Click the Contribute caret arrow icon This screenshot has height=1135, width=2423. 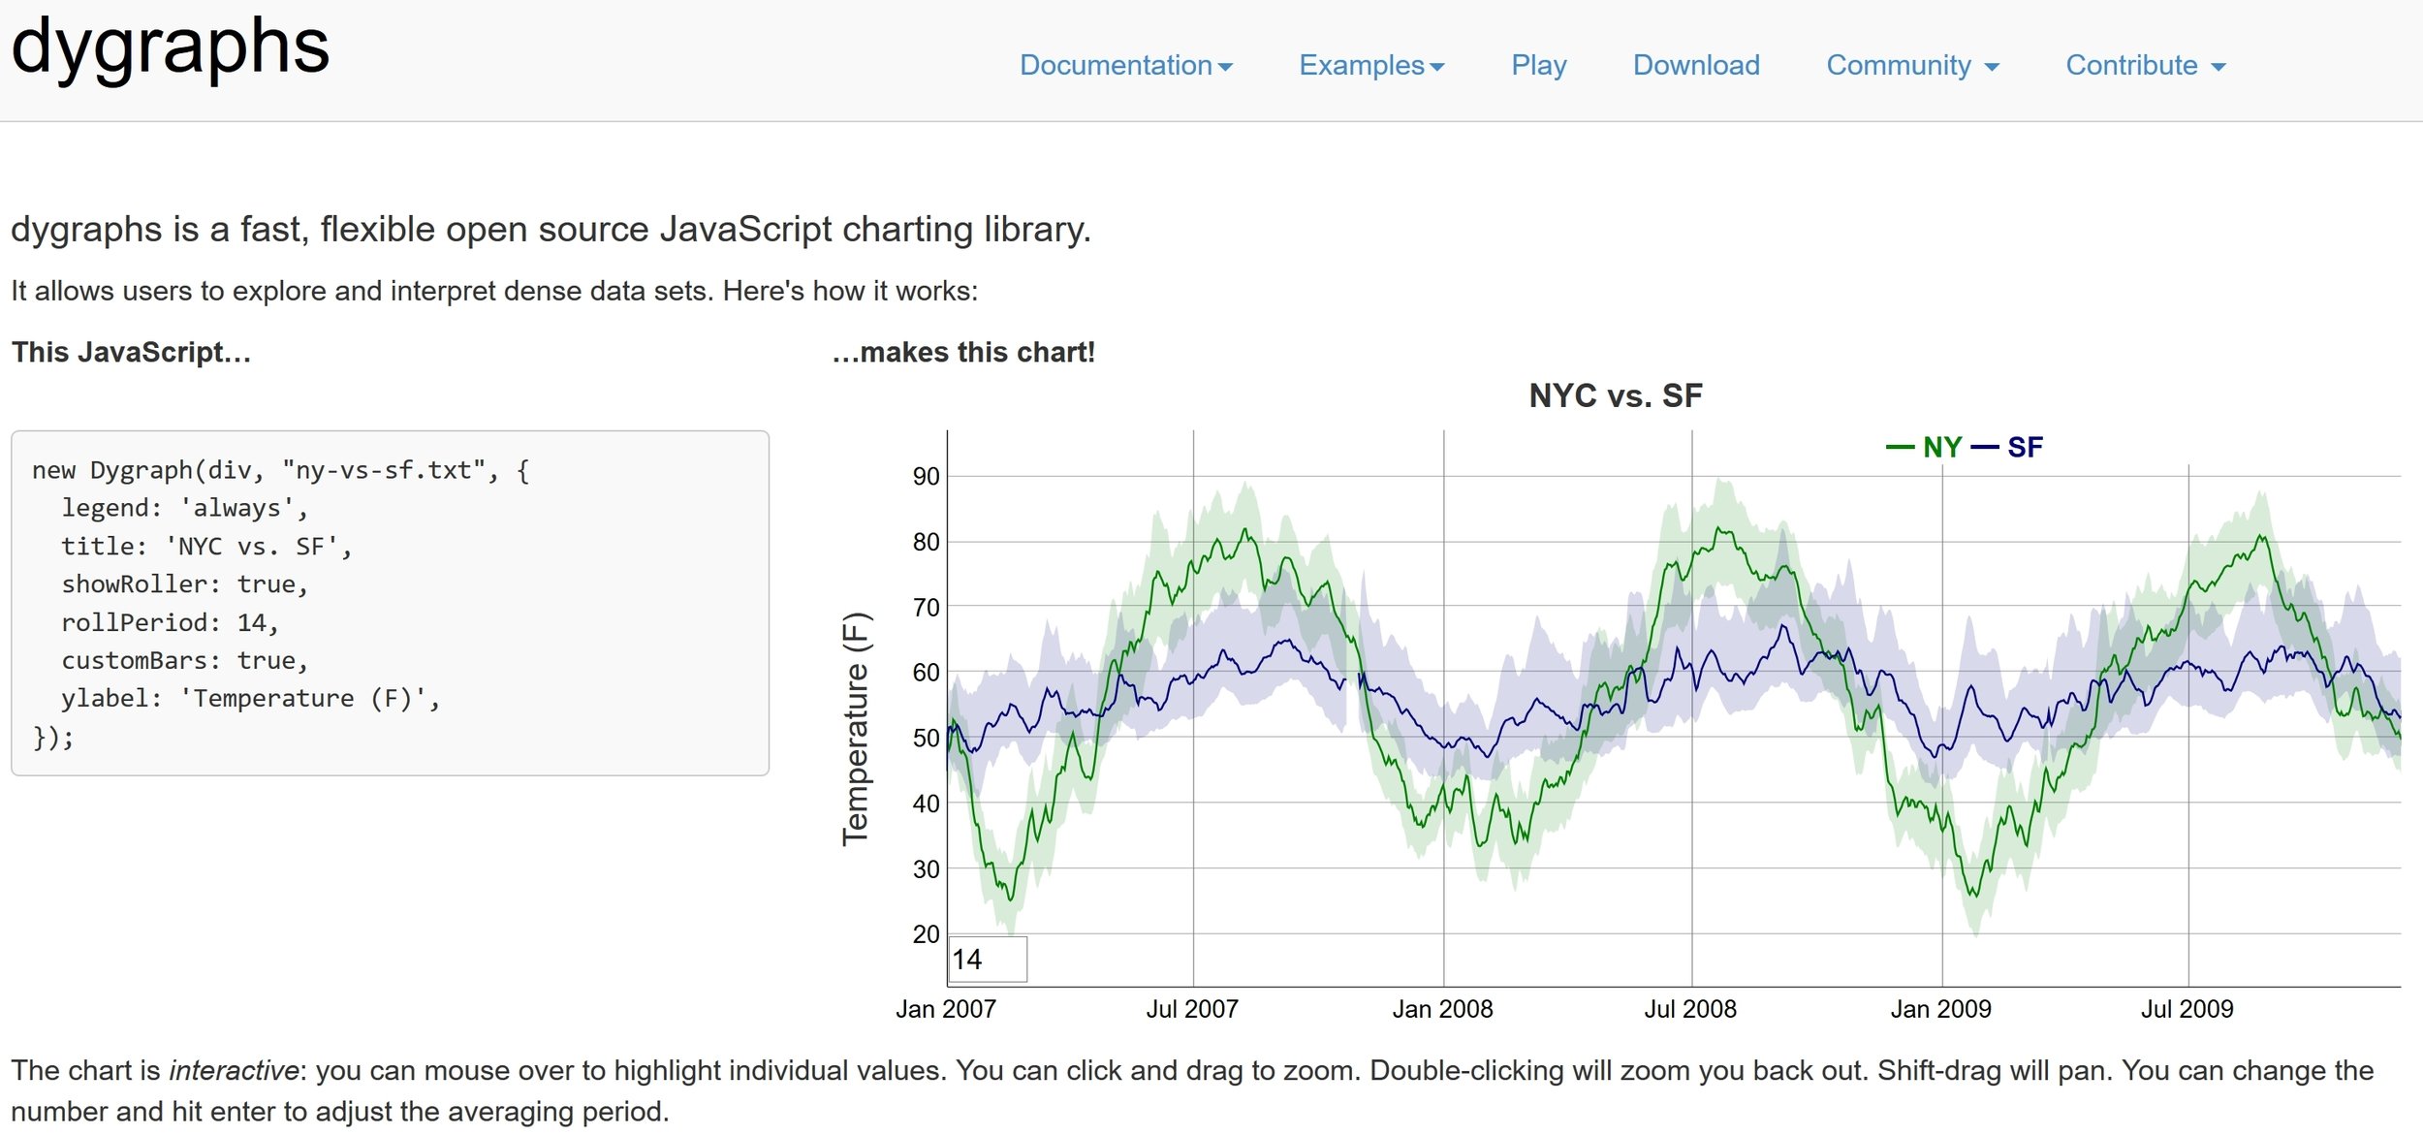[2218, 67]
